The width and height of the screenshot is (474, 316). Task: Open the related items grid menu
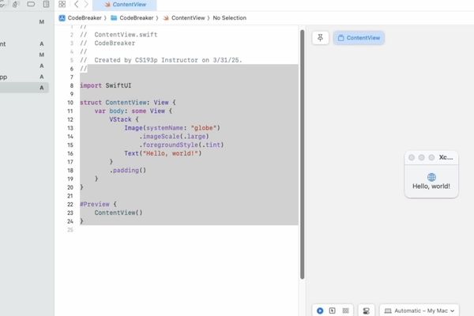[62, 4]
